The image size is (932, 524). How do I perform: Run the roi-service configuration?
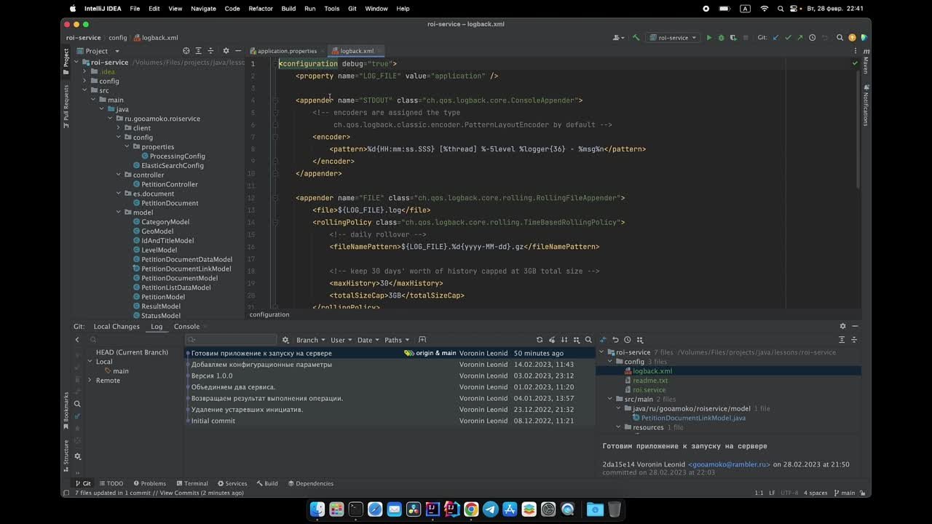click(x=708, y=38)
